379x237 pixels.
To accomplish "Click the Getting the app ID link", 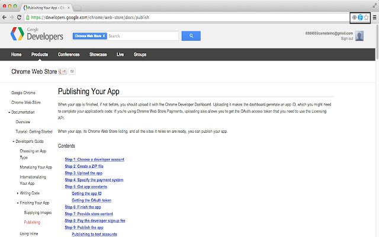I will click(x=87, y=193).
